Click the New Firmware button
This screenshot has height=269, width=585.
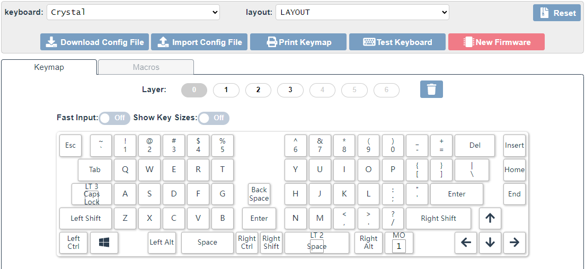pos(496,42)
